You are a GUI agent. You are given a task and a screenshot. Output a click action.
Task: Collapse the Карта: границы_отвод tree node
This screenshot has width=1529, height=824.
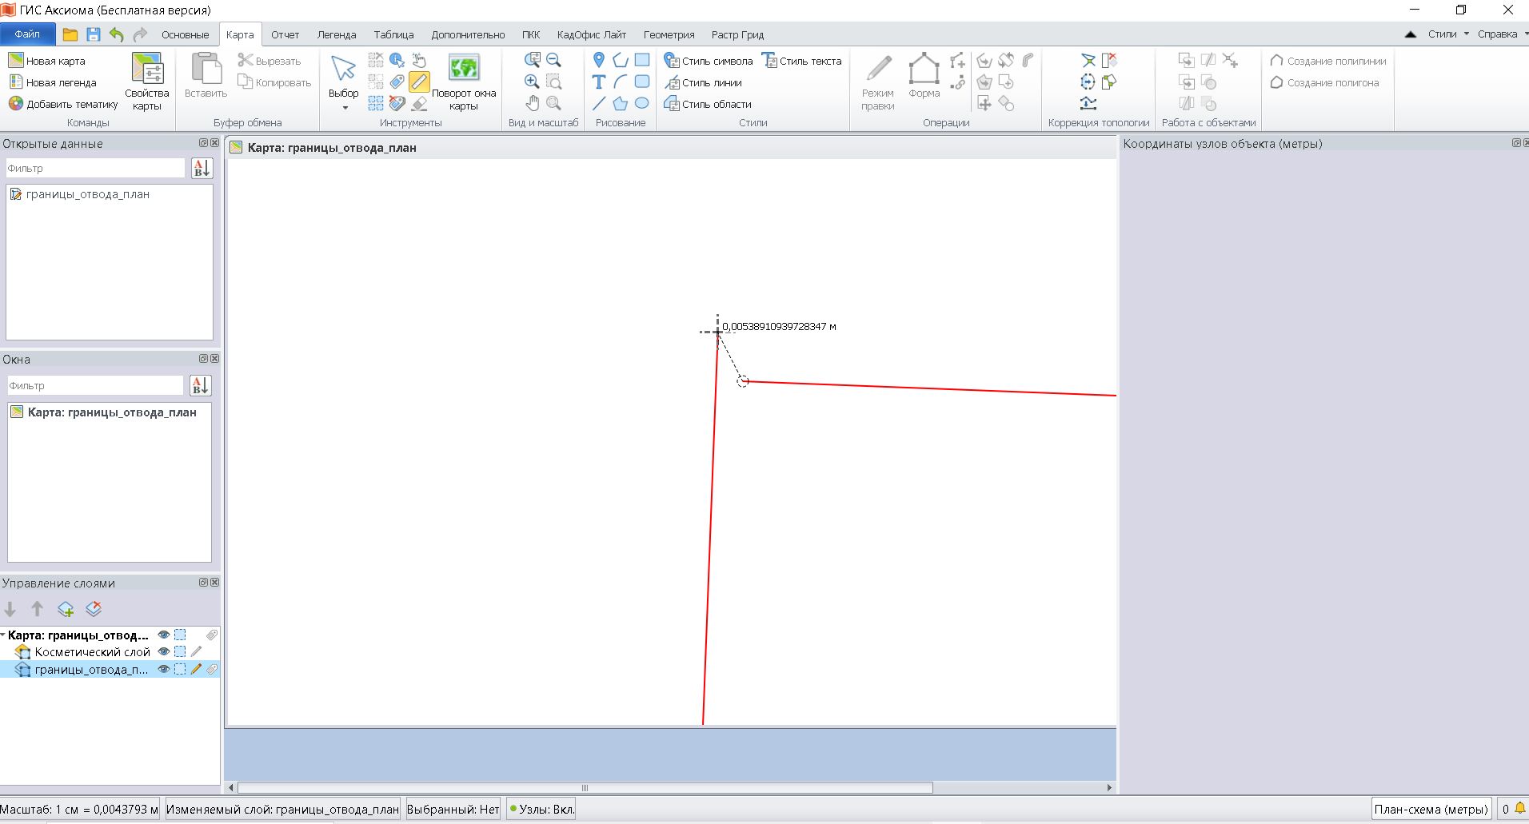coord(3,635)
